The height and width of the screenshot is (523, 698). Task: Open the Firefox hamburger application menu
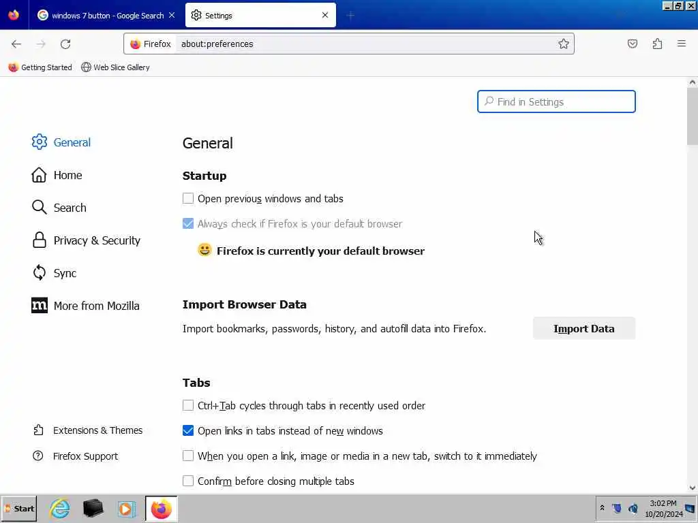coord(682,44)
